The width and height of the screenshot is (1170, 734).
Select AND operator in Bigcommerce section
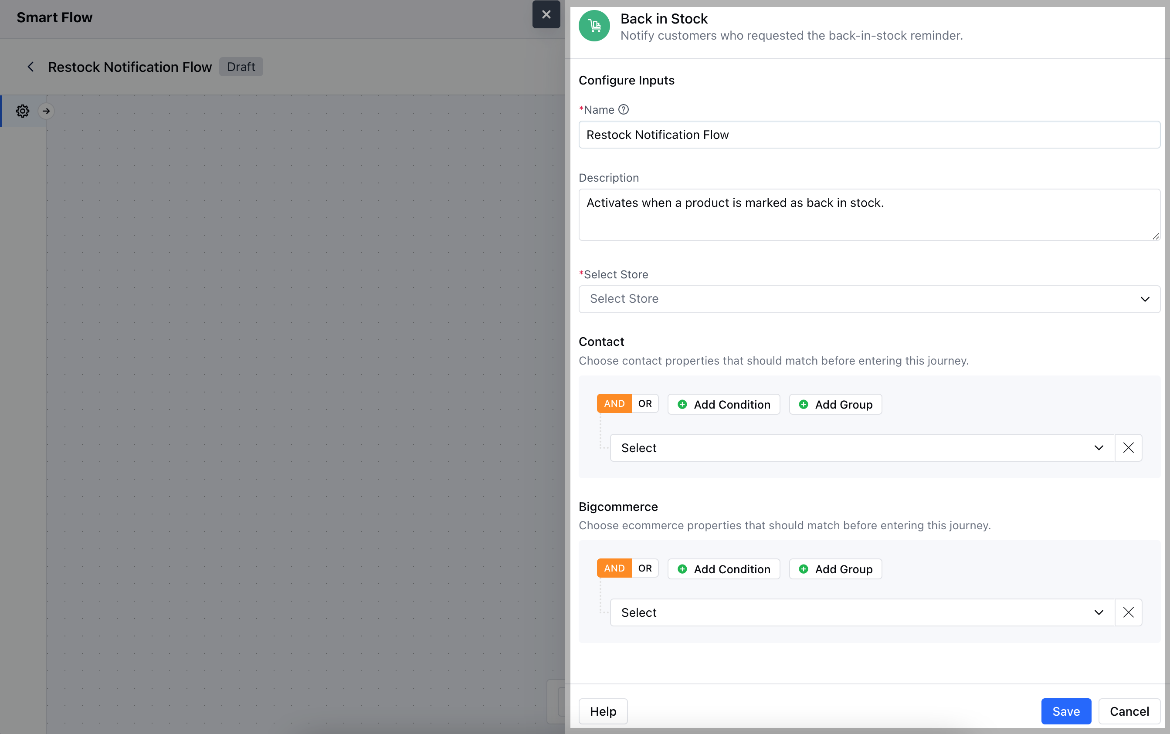pyautogui.click(x=614, y=568)
